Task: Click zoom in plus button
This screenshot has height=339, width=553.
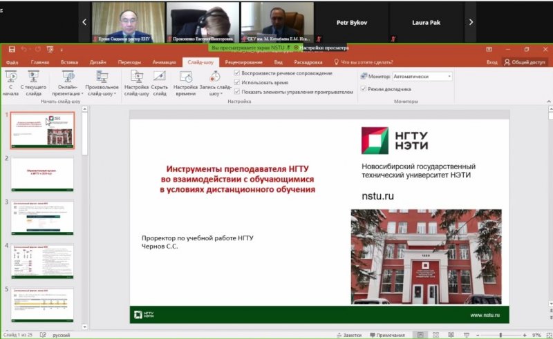Action: 525,335
